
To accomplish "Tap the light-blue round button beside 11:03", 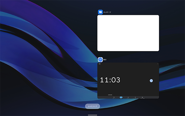I will 151,81.
